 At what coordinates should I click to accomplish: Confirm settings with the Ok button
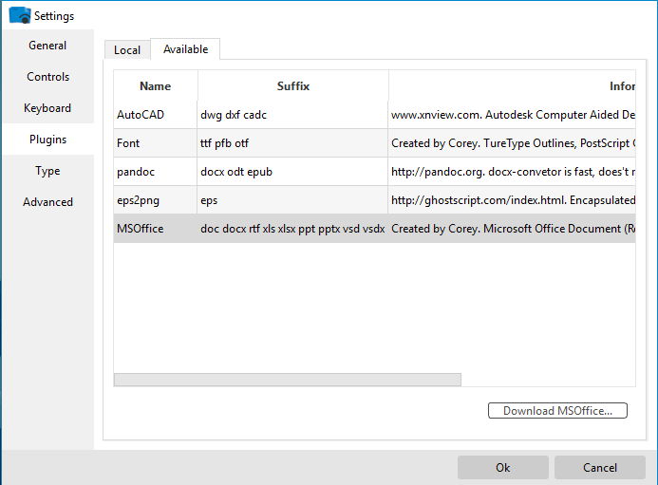click(502, 467)
